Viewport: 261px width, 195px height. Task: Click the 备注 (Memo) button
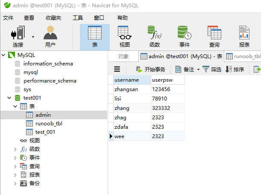185,69
